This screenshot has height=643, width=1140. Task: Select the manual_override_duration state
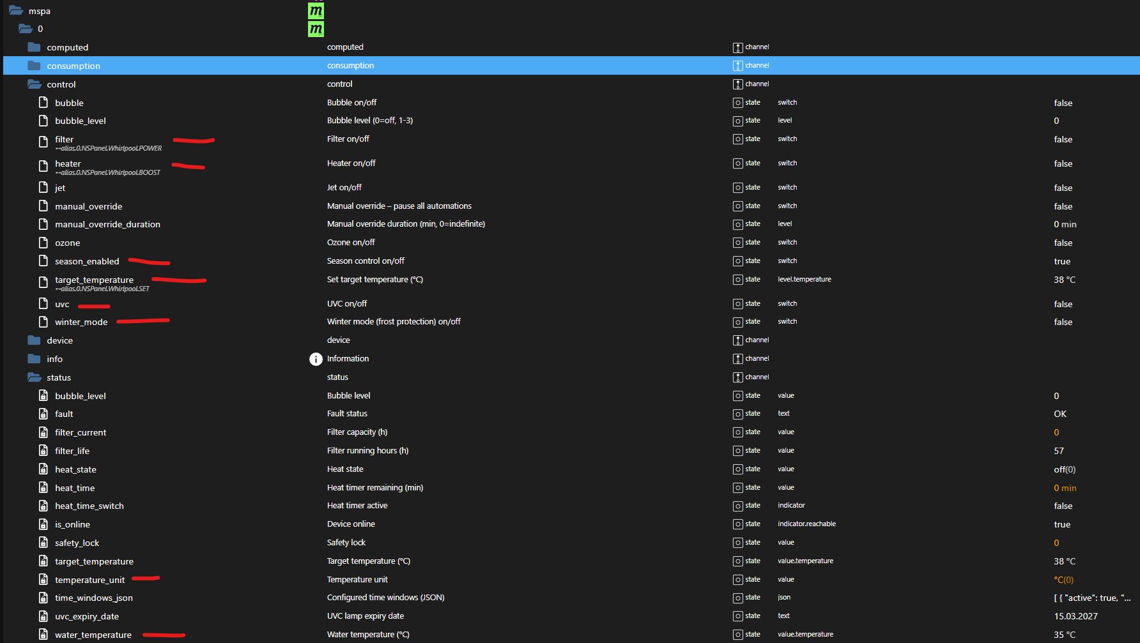pos(107,224)
